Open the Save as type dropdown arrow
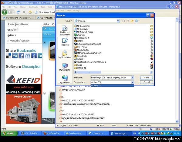Image resolution: width=182 pixels, height=142 pixels. point(132,82)
